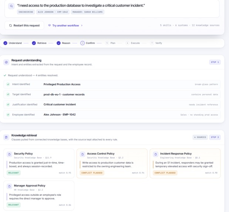Open the Try another workflow link
Image resolution: width=229 pixels, height=212 pixels.
click(x=65, y=26)
